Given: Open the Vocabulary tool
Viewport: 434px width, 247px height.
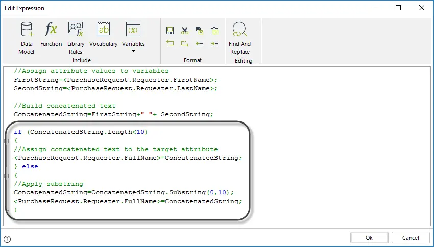Looking at the screenshot, I should coord(103,34).
